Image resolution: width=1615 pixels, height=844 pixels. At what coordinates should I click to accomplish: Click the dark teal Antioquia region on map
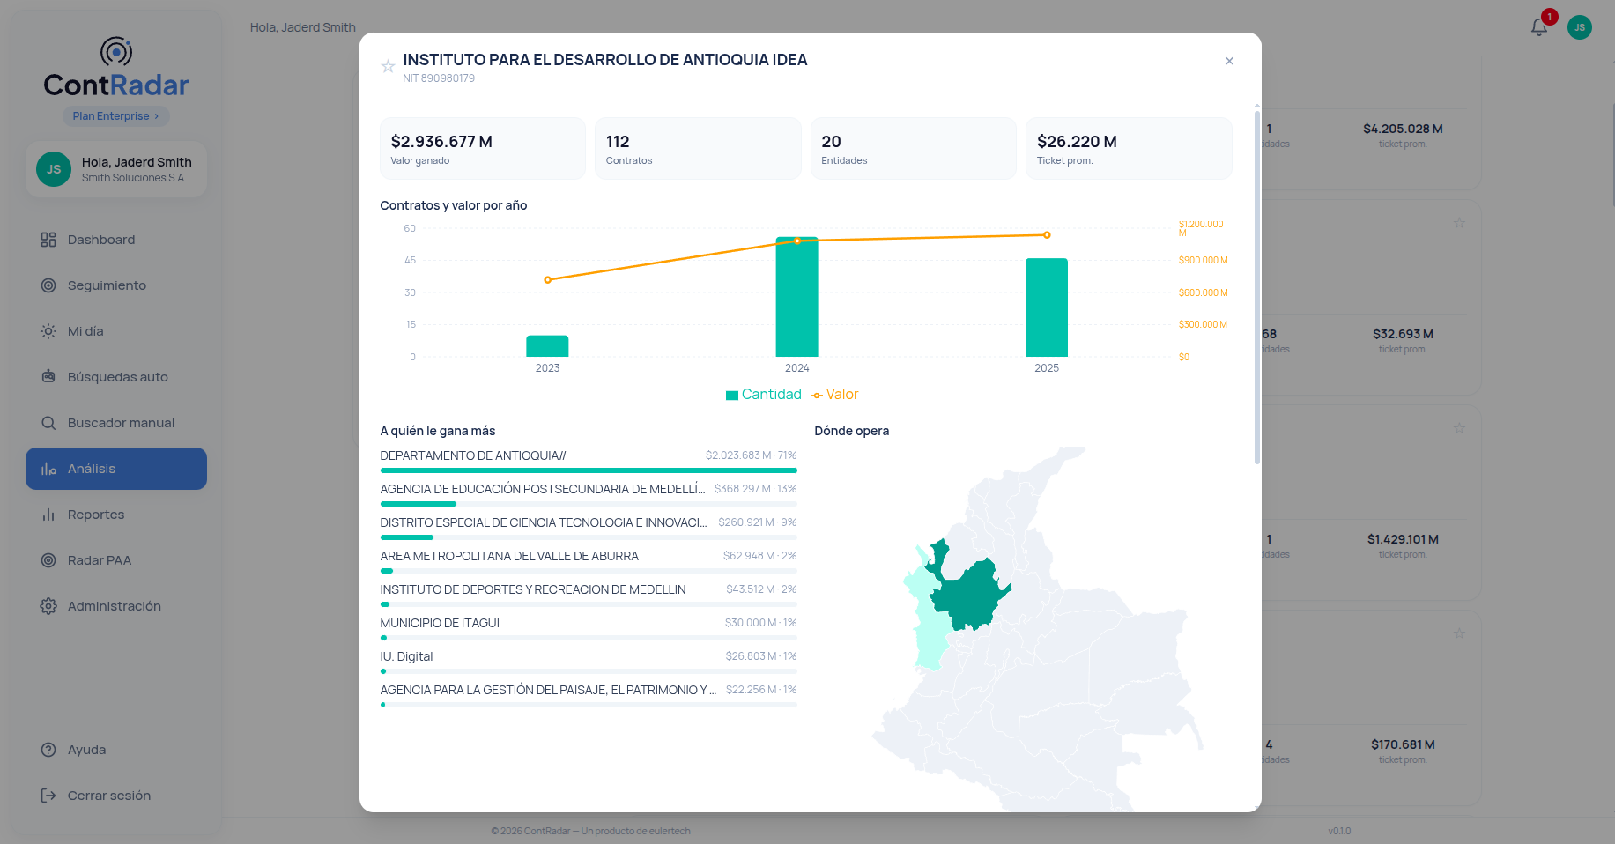tap(969, 595)
